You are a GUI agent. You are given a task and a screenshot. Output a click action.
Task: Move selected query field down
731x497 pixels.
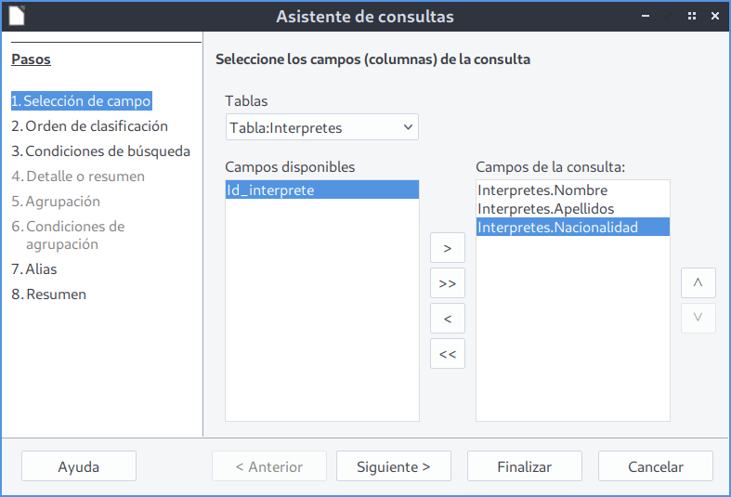tap(698, 319)
